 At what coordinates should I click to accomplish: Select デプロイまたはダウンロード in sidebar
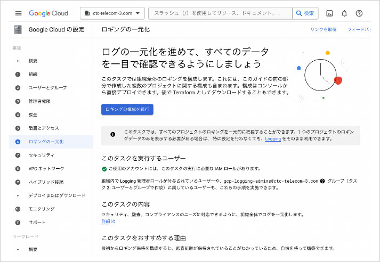(57, 195)
